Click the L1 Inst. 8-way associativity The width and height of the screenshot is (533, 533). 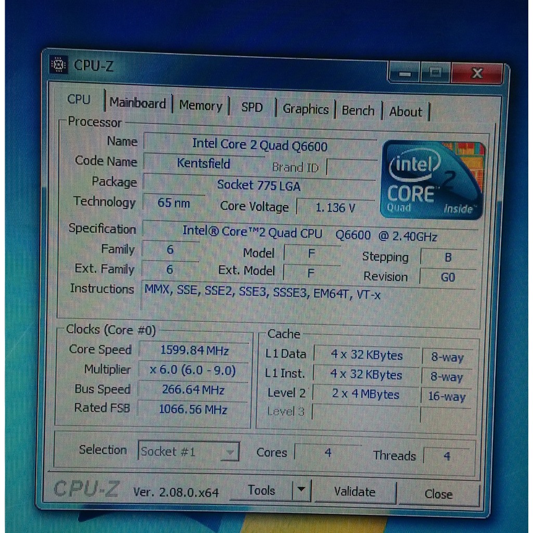(447, 377)
